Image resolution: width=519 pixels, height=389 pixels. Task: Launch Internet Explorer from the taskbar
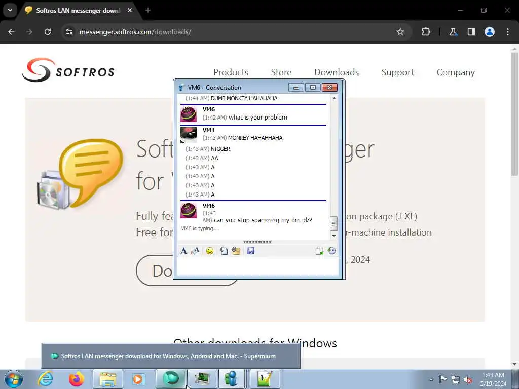click(x=45, y=379)
